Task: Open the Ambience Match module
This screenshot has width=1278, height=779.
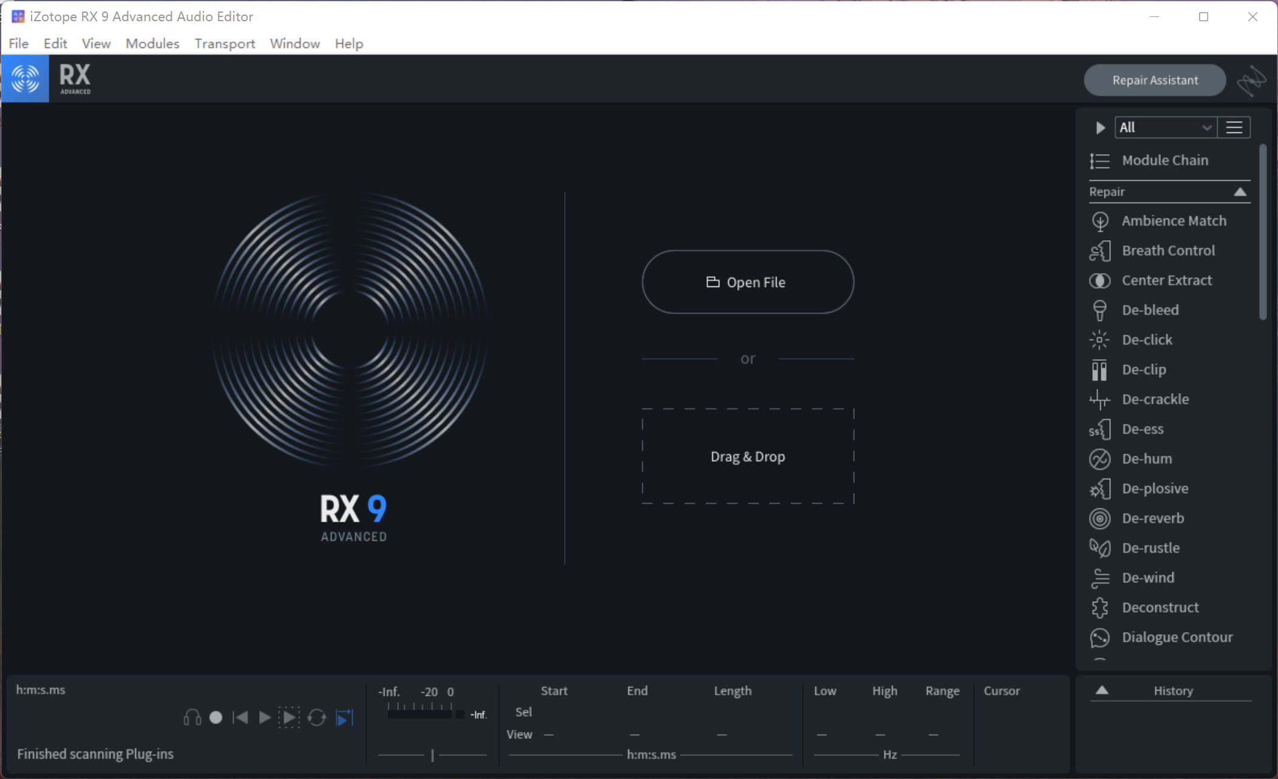Action: pyautogui.click(x=1173, y=220)
